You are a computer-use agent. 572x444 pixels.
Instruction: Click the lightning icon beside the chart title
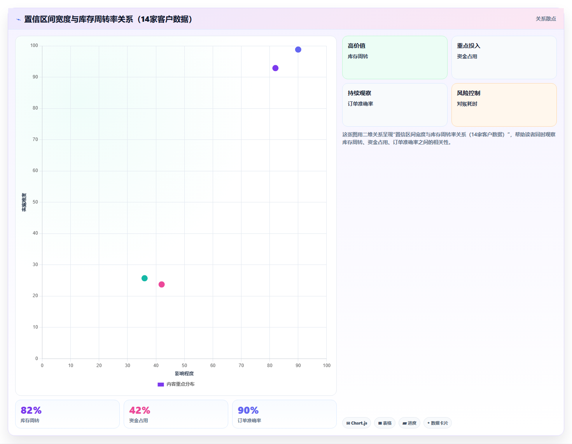tap(18, 19)
